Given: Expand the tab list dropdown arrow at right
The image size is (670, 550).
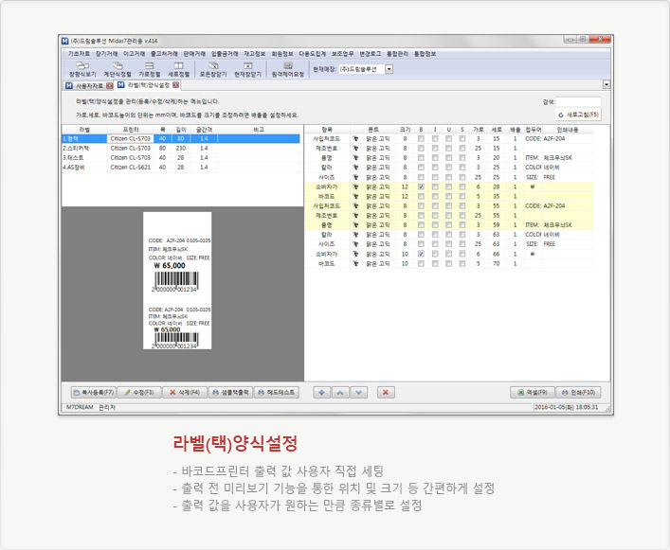Looking at the screenshot, I should click(x=606, y=85).
